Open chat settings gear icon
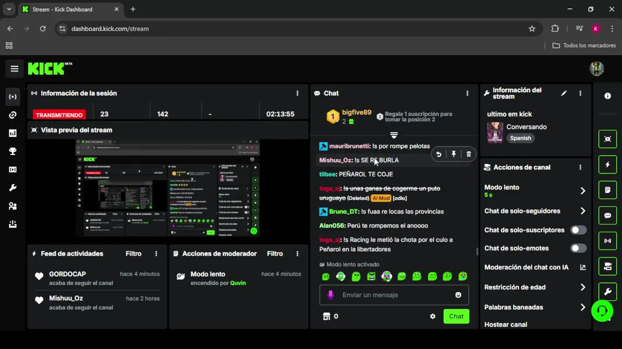This screenshot has width=622, height=349. pos(432,316)
